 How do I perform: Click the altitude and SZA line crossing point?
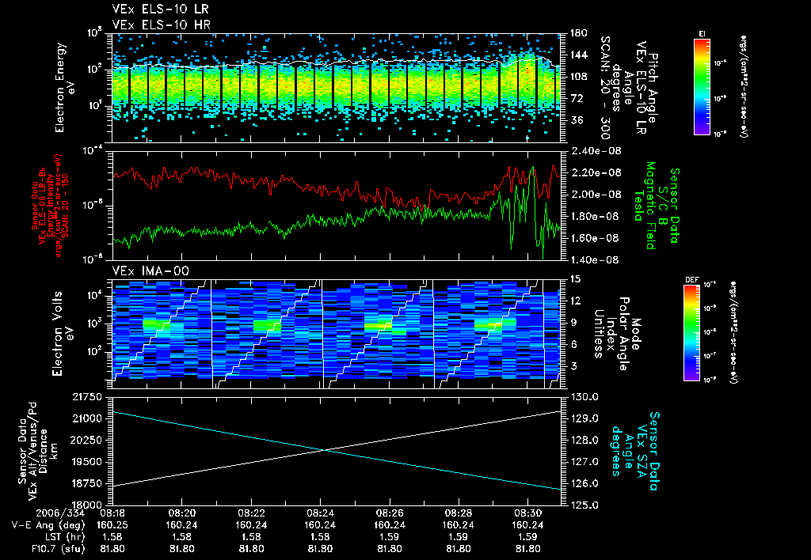coord(324,450)
